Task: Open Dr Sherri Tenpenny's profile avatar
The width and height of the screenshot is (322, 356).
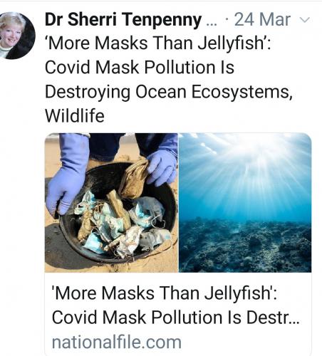Action: (16, 36)
